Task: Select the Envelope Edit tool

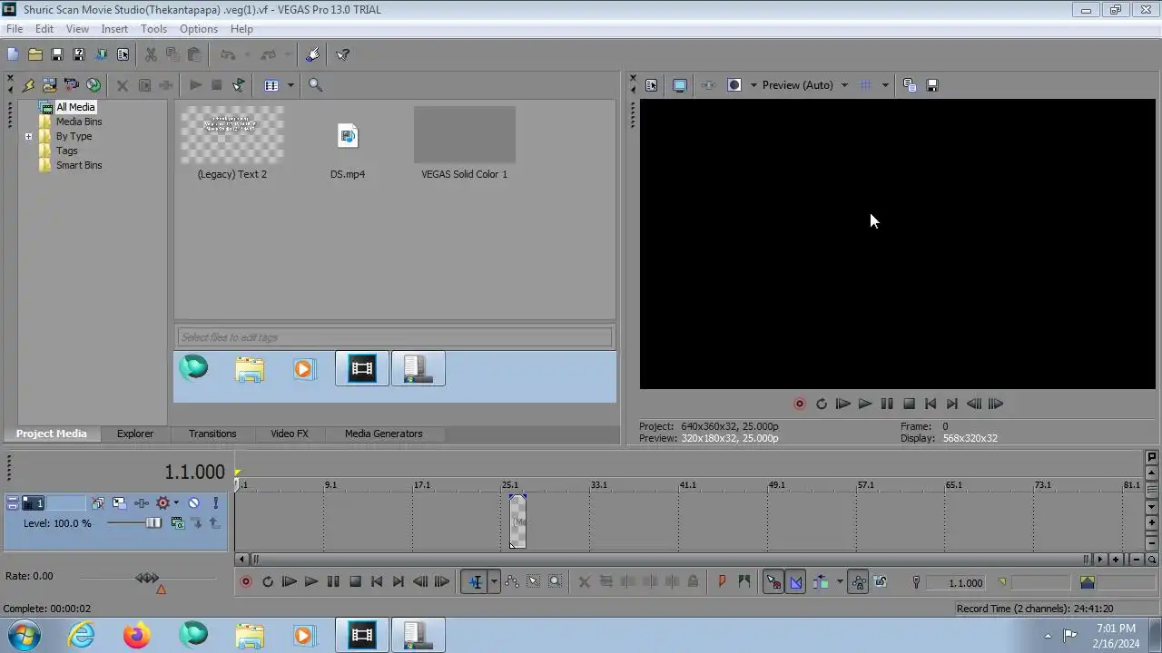Action: tap(512, 582)
